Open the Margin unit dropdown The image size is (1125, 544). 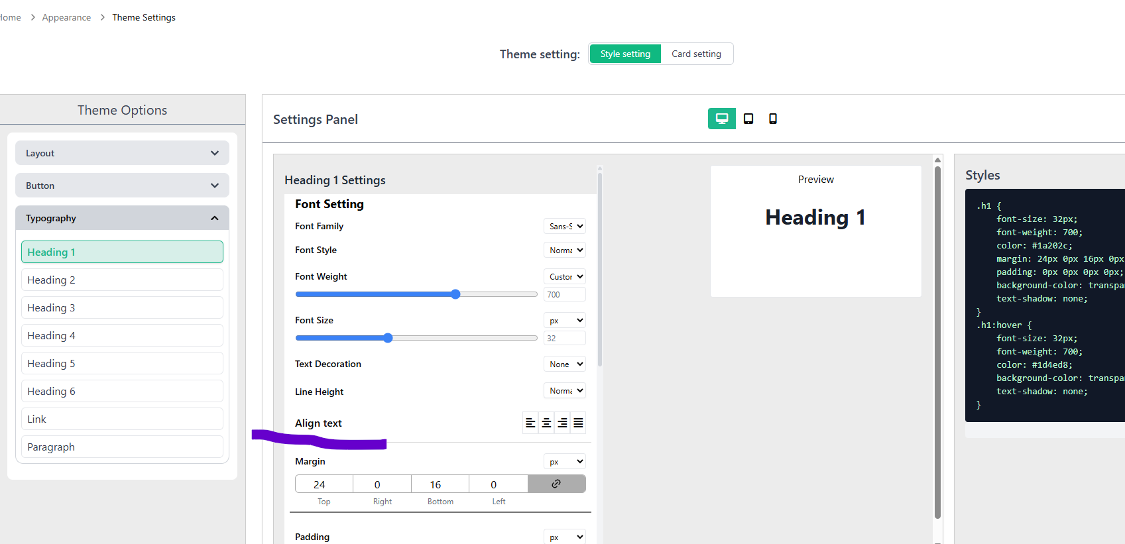point(565,461)
